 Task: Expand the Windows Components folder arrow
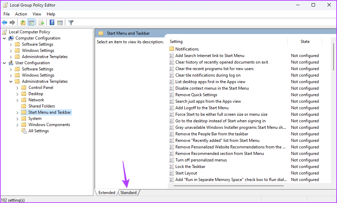18,125
